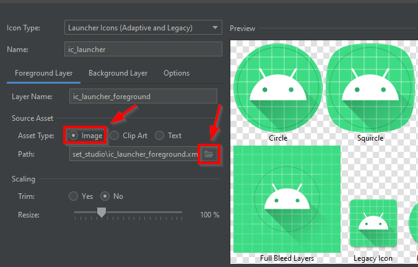Image resolution: width=418 pixels, height=267 pixels.
Task: Click the Circle icon preview
Action: (278, 88)
